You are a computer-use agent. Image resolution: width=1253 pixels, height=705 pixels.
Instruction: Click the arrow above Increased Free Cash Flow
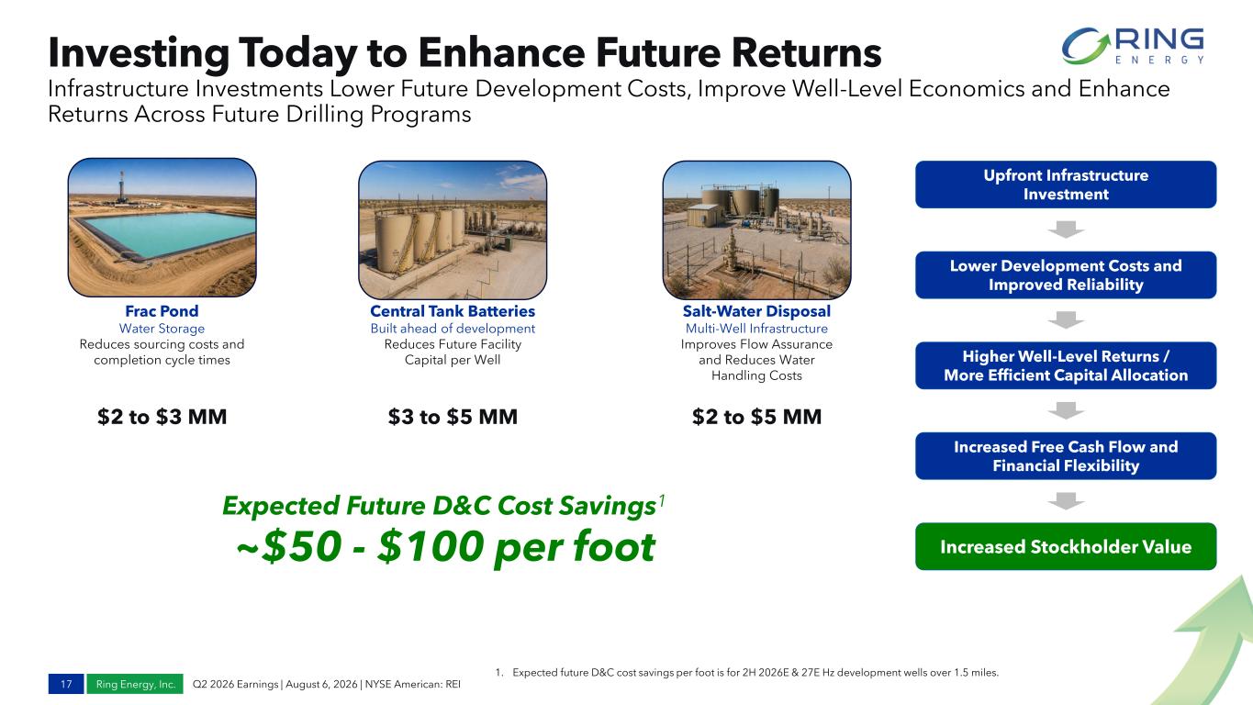(x=1066, y=410)
